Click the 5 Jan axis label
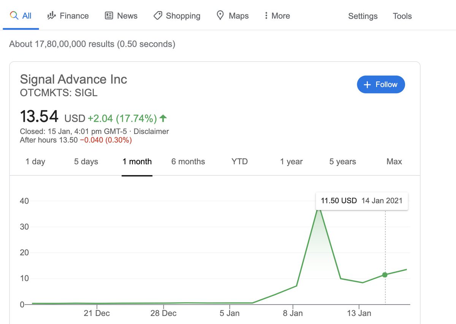The height and width of the screenshot is (324, 456). click(230, 313)
